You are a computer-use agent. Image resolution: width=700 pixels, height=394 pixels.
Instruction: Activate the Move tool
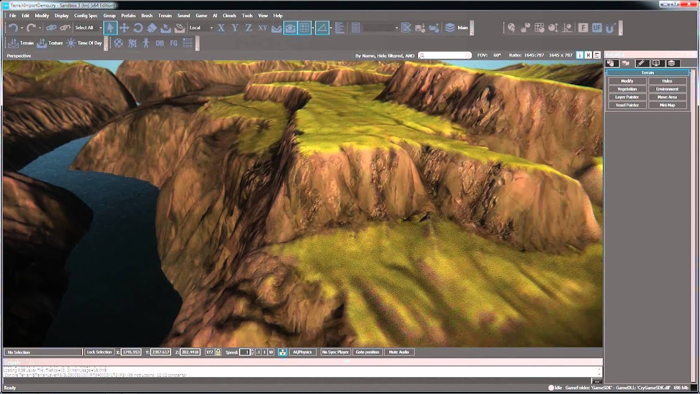point(124,27)
